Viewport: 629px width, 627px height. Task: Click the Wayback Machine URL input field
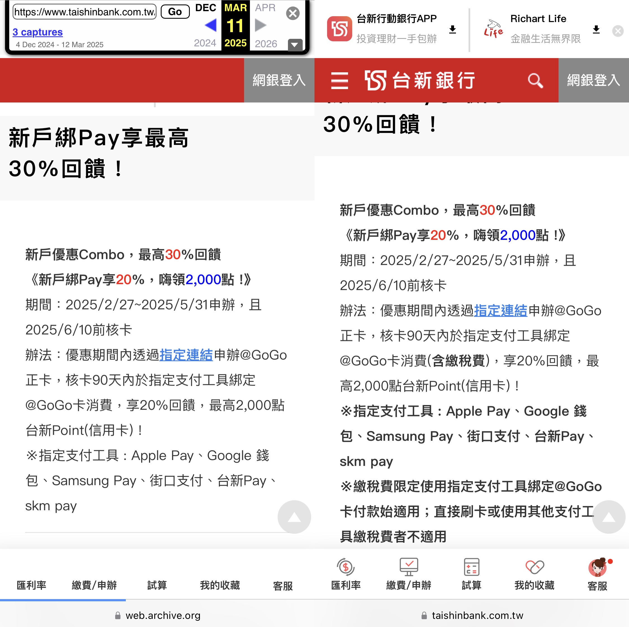84,12
